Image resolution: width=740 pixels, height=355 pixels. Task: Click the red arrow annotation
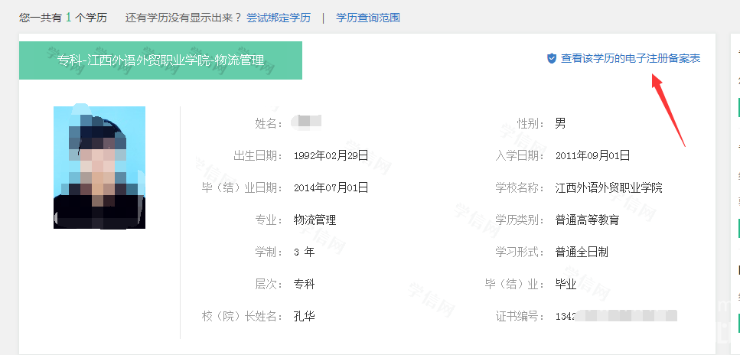tap(667, 107)
